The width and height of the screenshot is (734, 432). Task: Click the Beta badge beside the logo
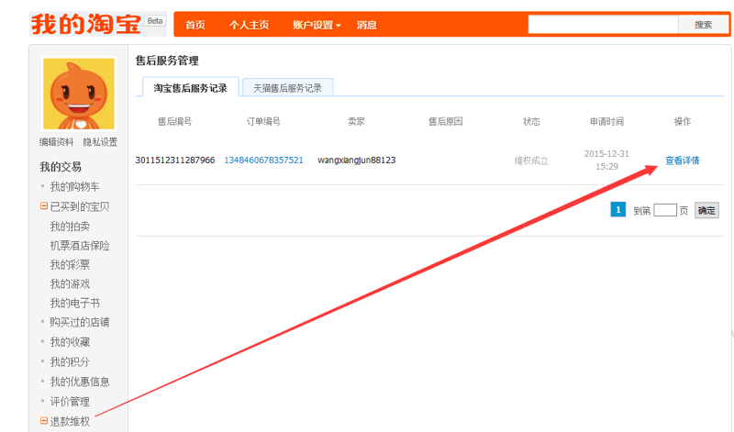click(155, 21)
